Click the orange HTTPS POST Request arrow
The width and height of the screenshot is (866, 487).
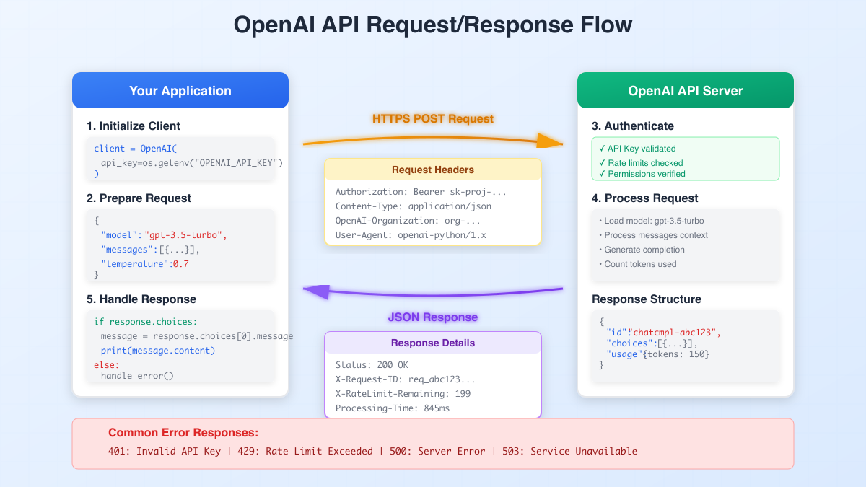click(433, 141)
